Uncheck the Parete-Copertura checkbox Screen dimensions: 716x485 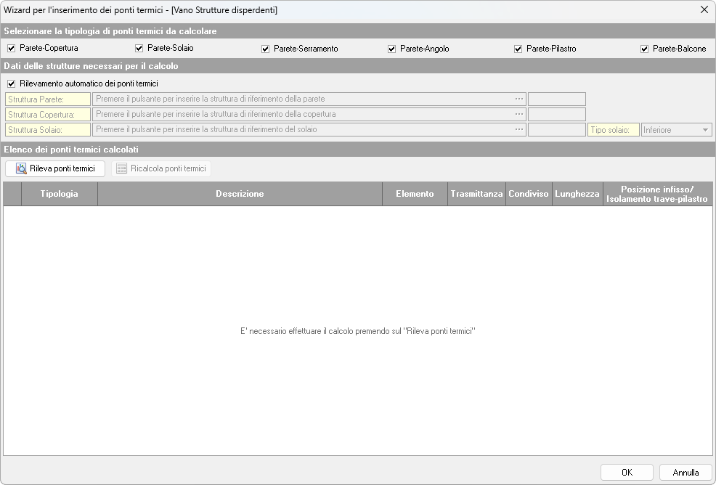[11, 49]
